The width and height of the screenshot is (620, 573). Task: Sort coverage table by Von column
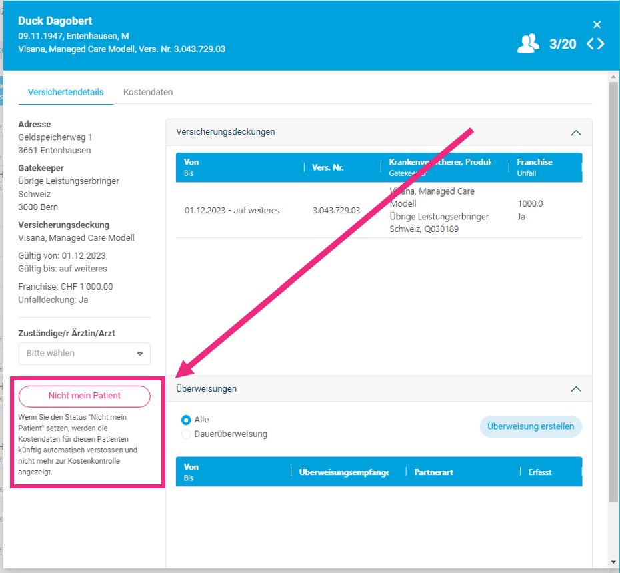(x=191, y=162)
